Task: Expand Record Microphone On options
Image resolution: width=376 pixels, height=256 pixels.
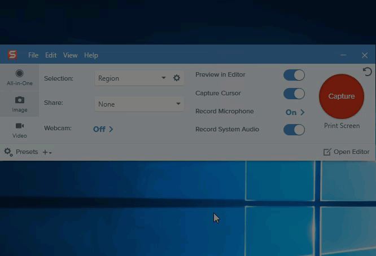Action: [x=295, y=112]
